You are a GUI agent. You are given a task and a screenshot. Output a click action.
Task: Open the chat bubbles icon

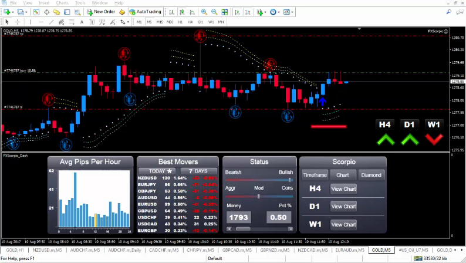click(x=460, y=12)
